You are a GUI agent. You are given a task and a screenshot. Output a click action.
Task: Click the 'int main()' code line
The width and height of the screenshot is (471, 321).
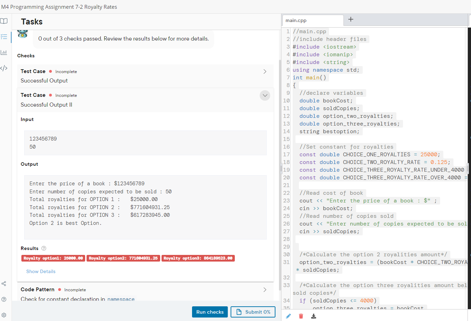click(309, 78)
